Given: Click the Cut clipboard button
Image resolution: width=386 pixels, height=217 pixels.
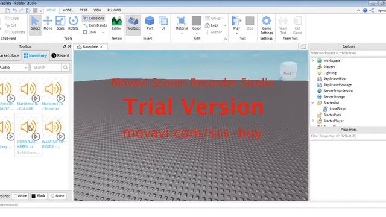Looking at the screenshot, I should point(11,25).
